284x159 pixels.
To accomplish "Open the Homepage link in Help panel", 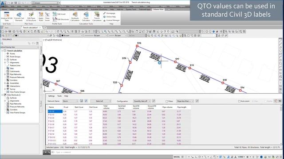I will [x=109, y=13].
